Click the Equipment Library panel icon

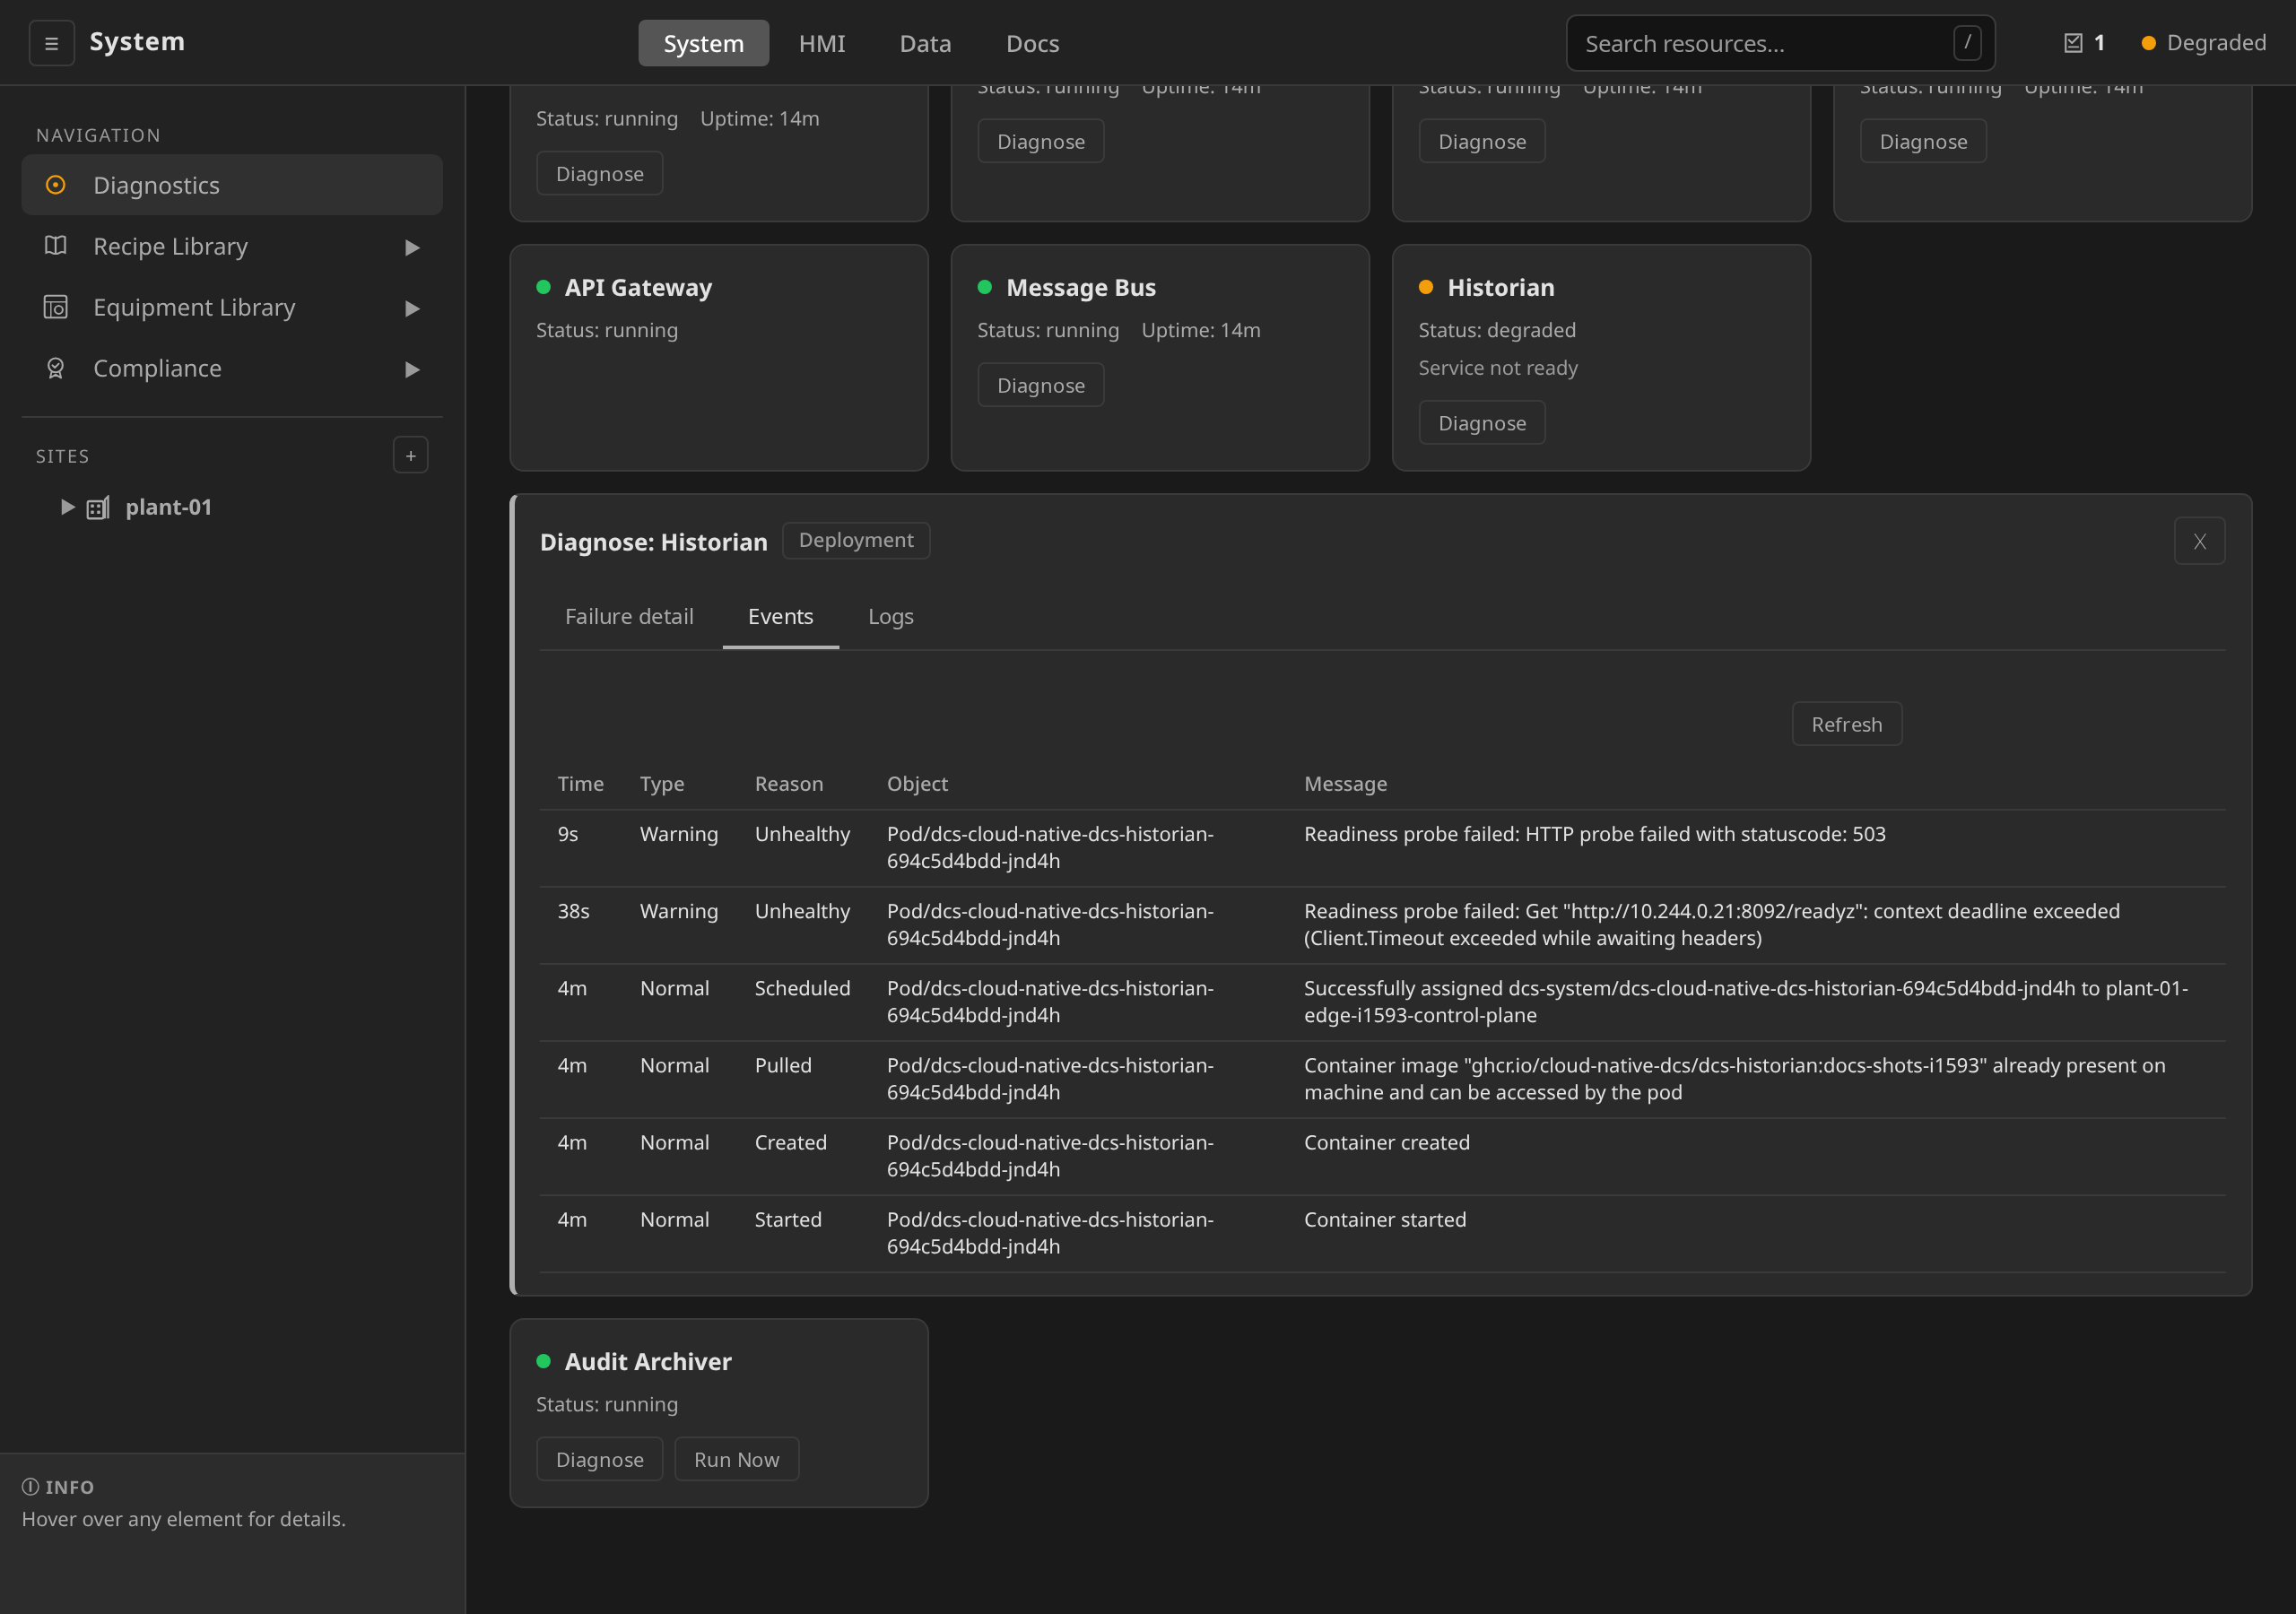[x=56, y=307]
